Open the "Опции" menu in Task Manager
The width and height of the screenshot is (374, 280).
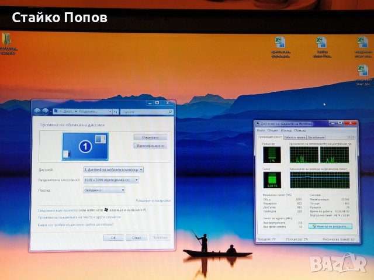coord(273,130)
